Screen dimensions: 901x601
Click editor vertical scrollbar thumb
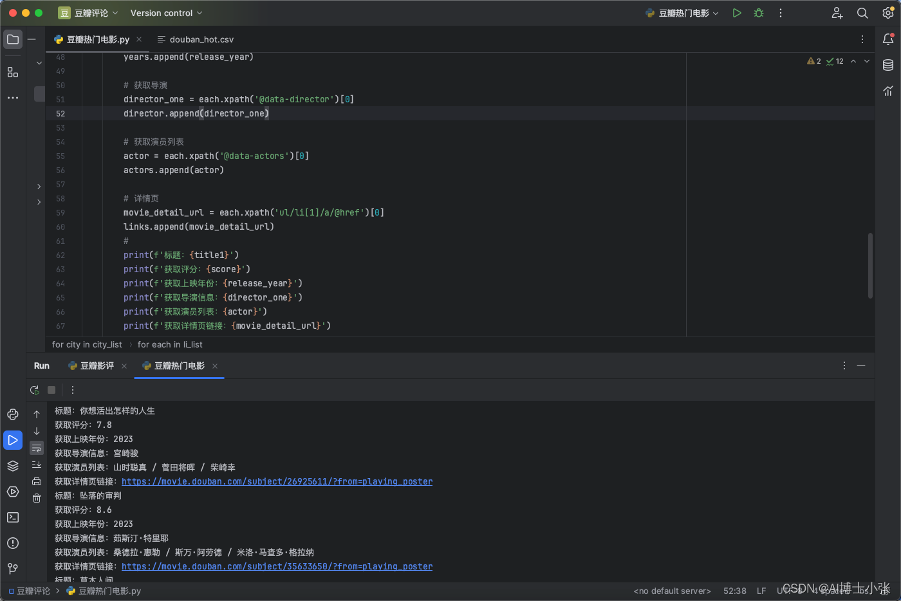[870, 265]
